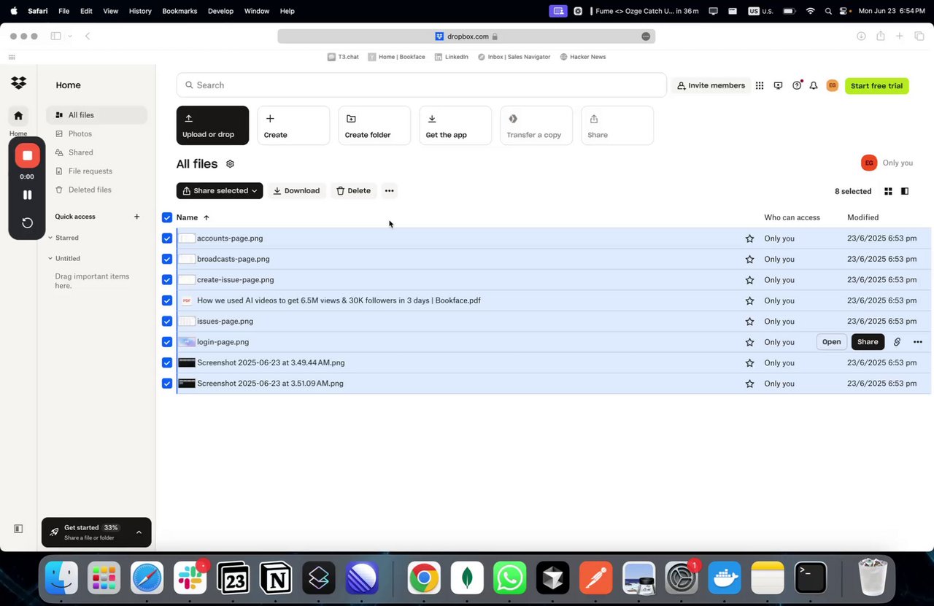This screenshot has height=606, width=934.
Task: Stop the screen recording with red button
Action: pos(27,155)
